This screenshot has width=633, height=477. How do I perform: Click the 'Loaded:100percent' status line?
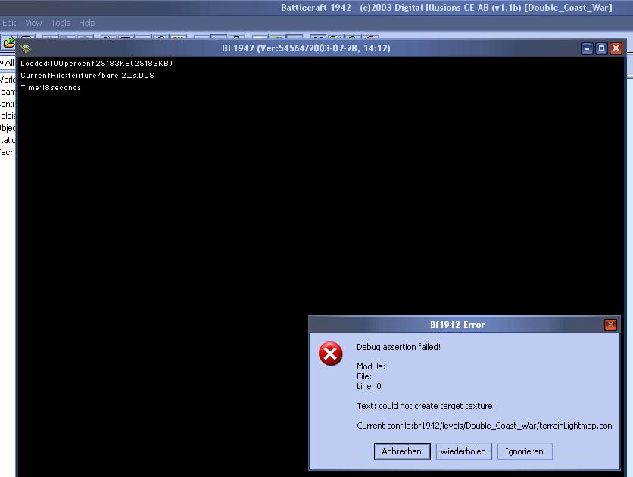click(96, 64)
